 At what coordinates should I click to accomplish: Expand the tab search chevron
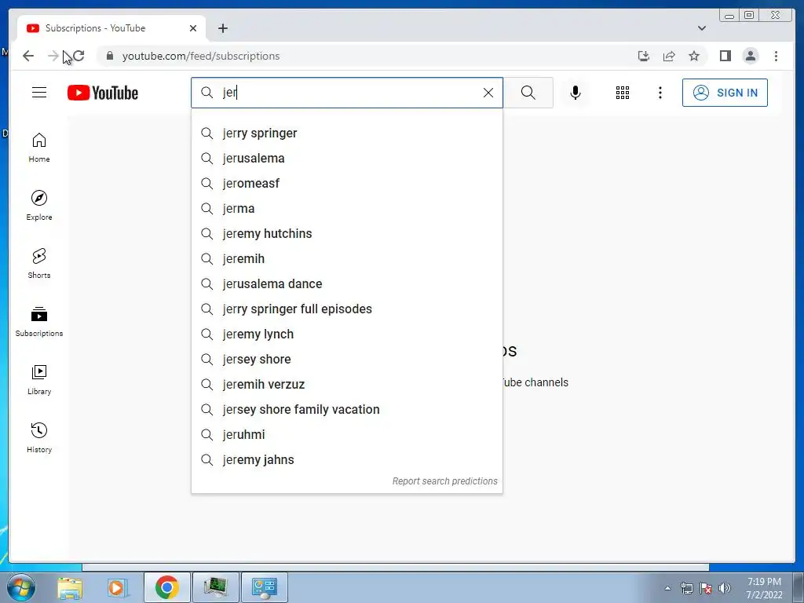(x=701, y=28)
